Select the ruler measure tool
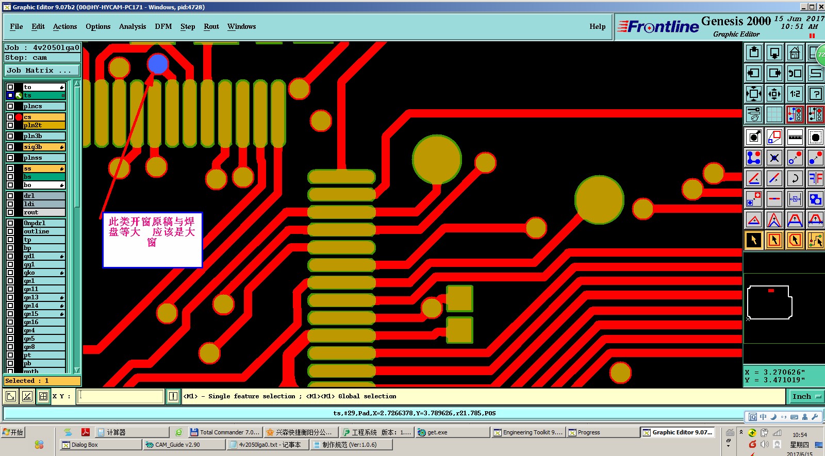Screen dimensions: 825x456 (x=795, y=137)
